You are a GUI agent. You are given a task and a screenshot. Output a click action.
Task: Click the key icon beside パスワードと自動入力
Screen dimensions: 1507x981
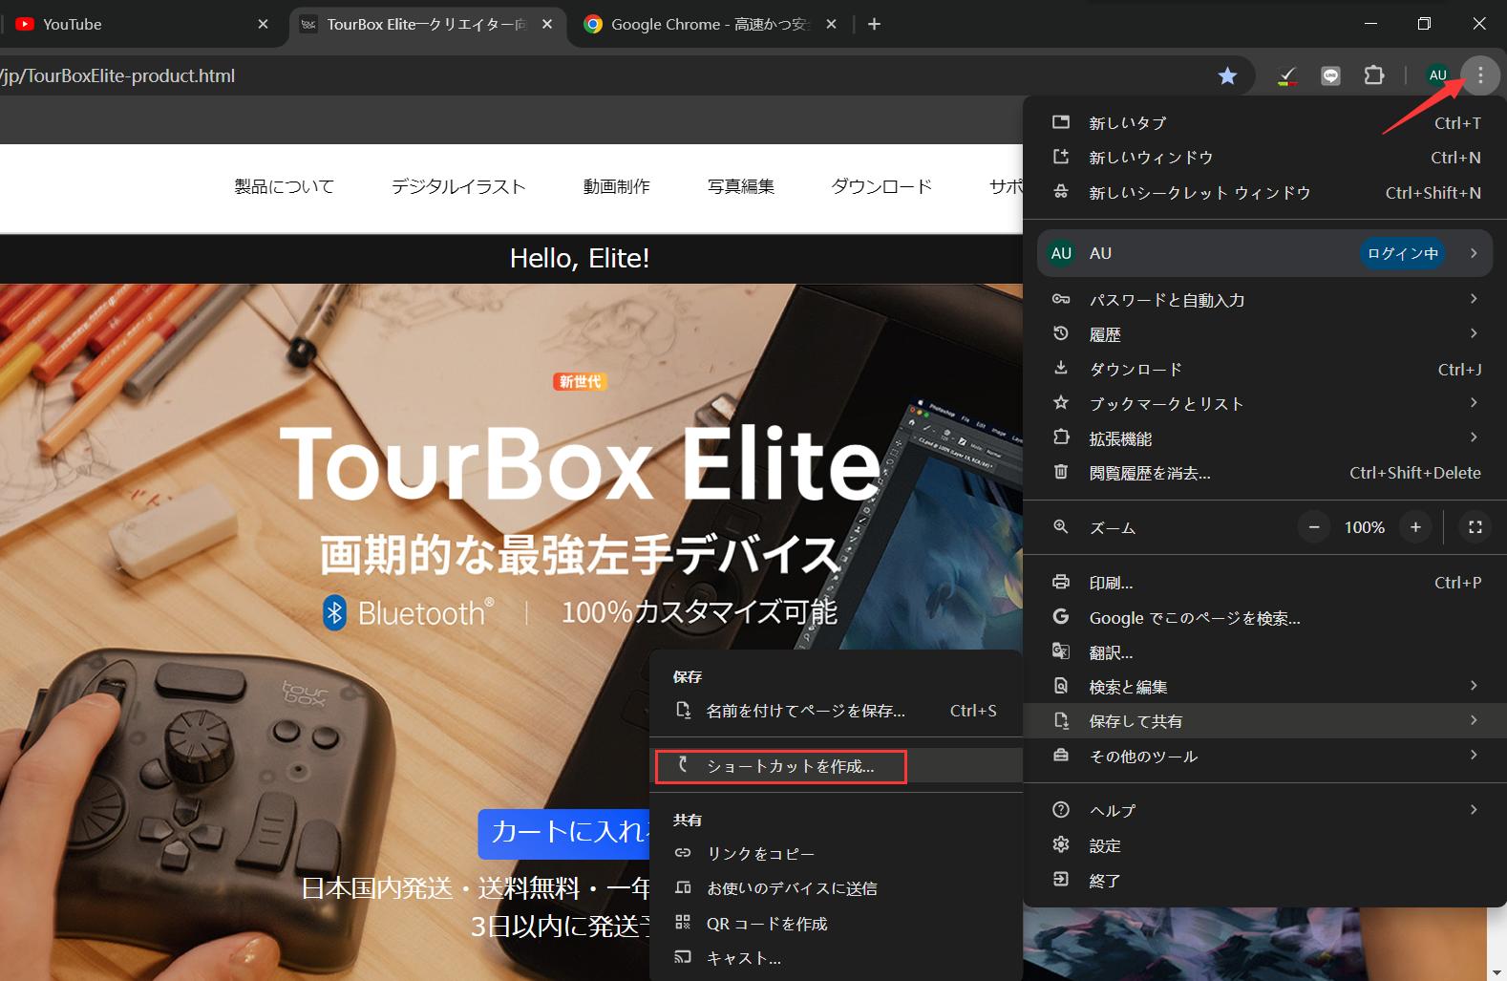[x=1060, y=299]
